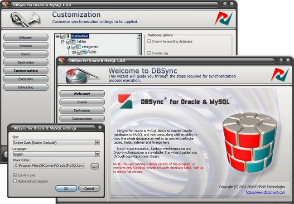Enable Autoload last session checkbox

[15, 181]
